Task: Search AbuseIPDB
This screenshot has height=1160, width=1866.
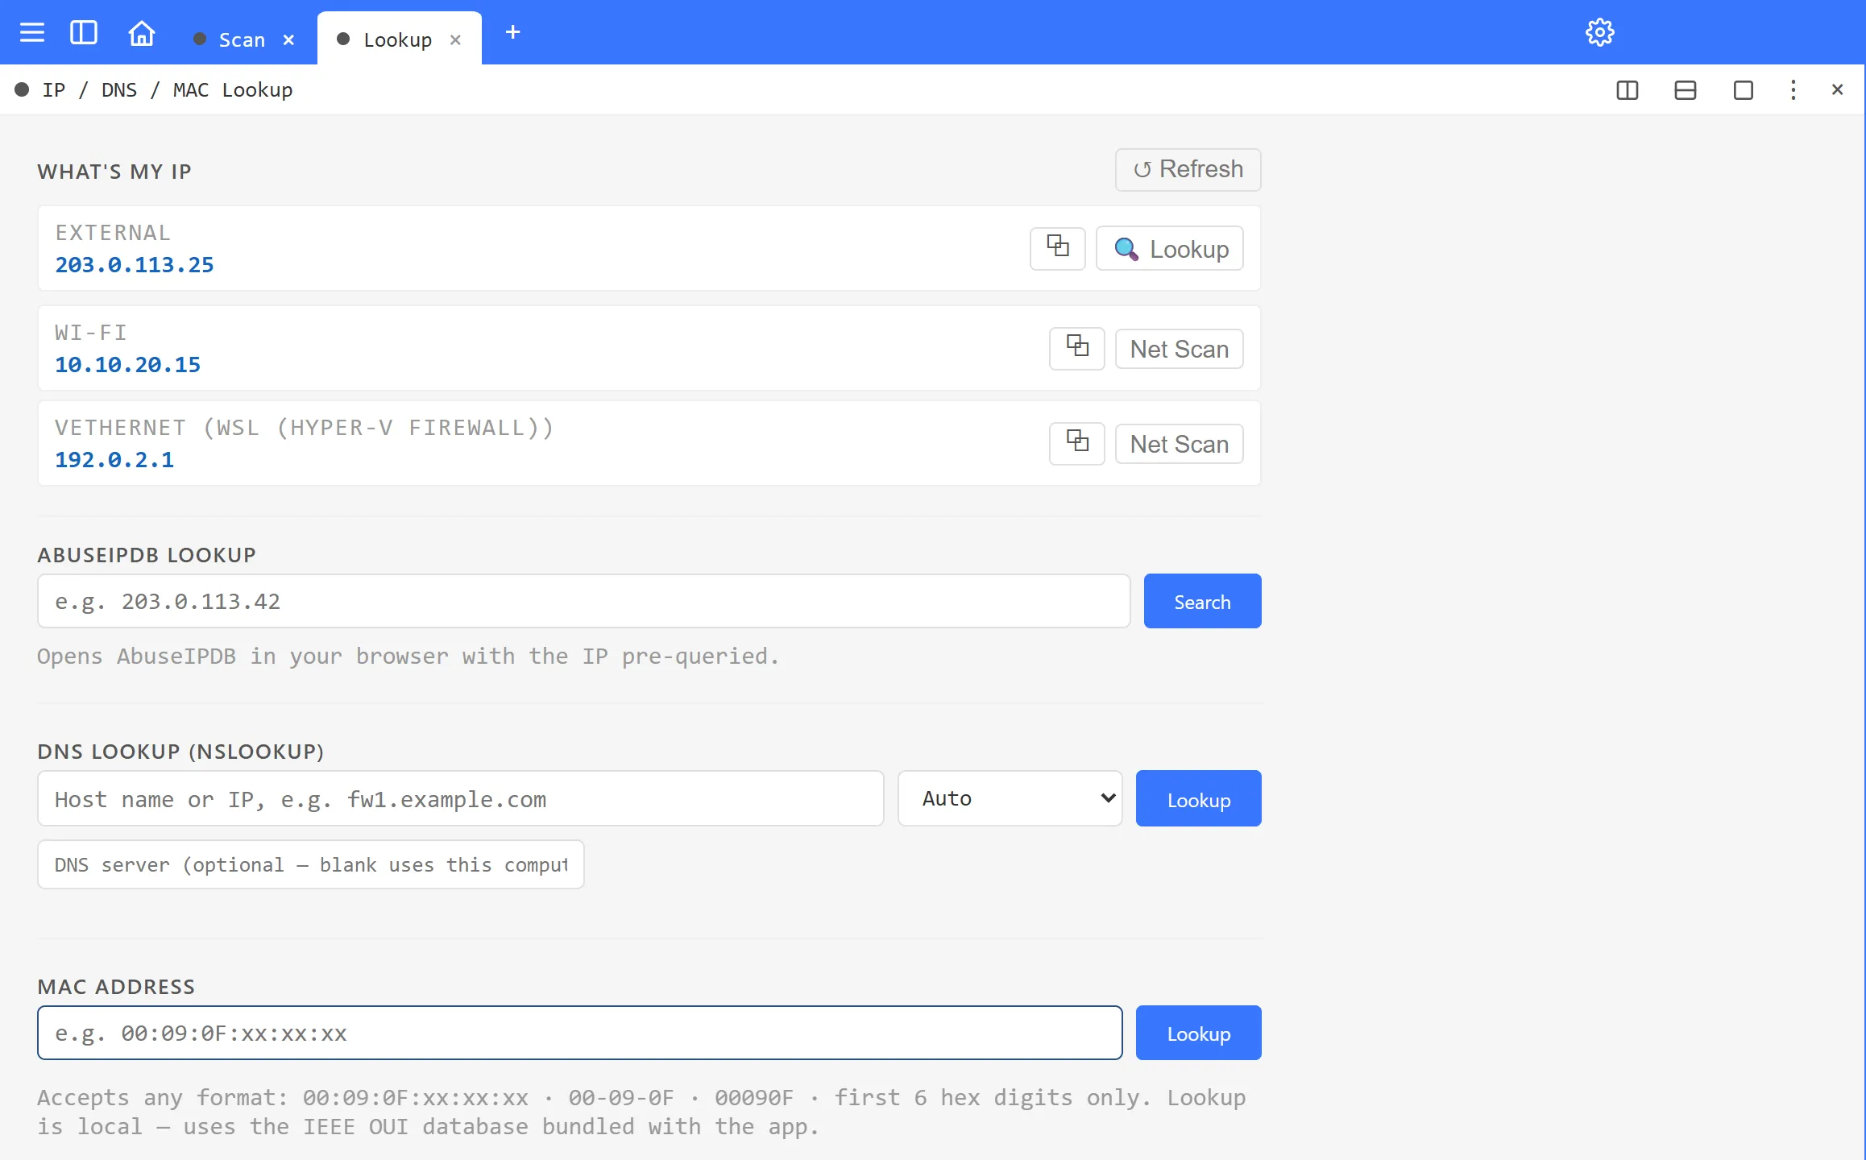Action: coord(1202,602)
